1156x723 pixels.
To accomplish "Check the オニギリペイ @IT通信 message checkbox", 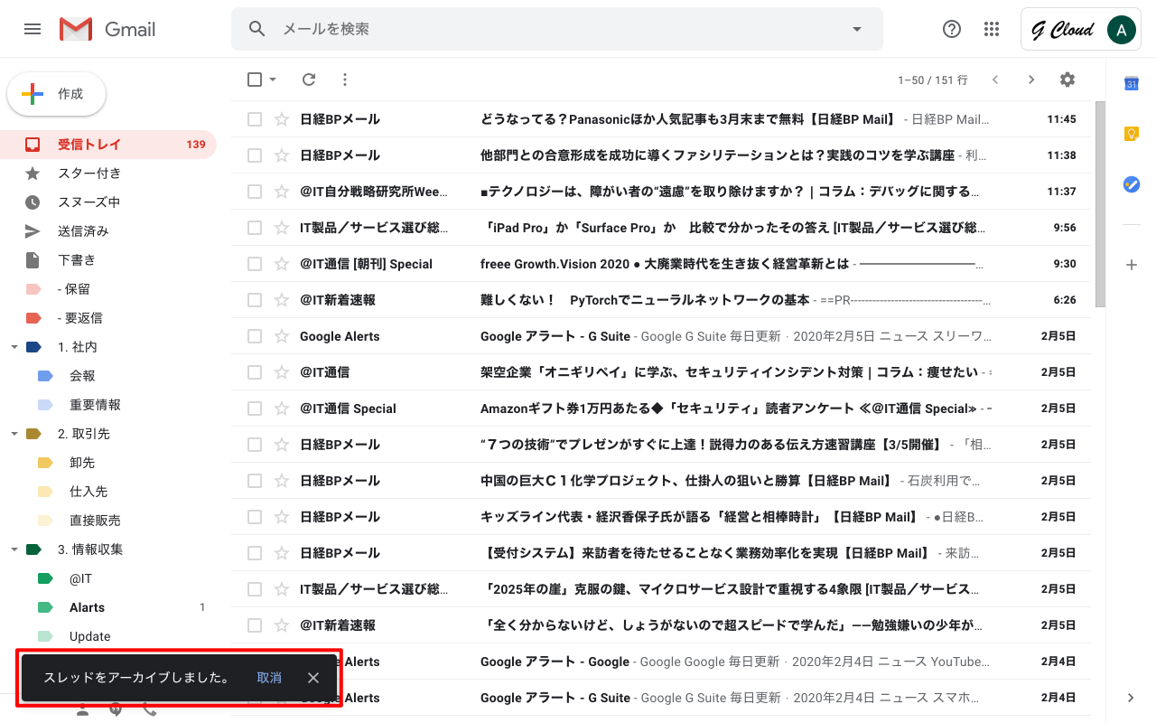I will coord(255,372).
